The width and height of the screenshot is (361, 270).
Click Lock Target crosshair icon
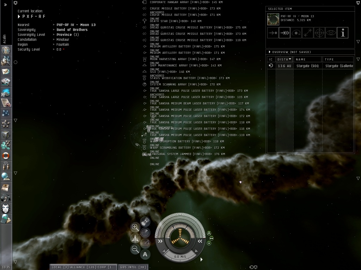click(319, 33)
